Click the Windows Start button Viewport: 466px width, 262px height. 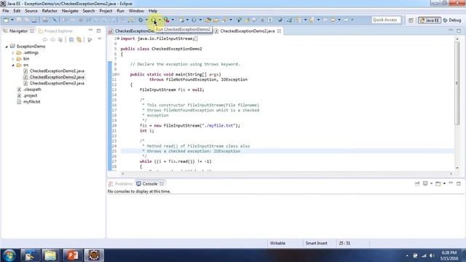tap(9, 255)
